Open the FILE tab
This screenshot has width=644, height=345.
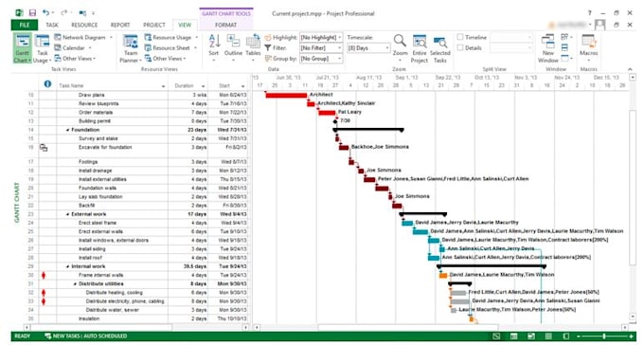coord(25,25)
